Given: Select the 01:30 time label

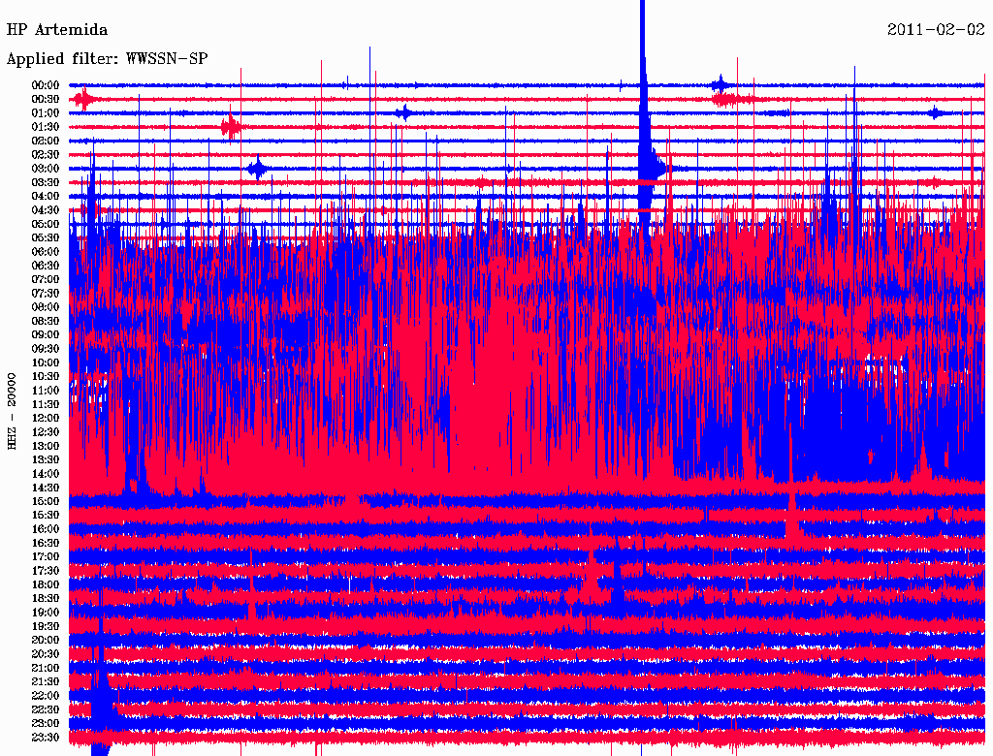Looking at the screenshot, I should point(46,127).
